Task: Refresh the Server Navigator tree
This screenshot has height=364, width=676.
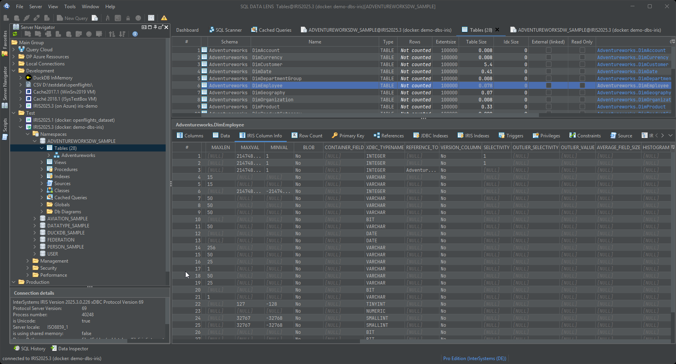Action: pos(15,34)
